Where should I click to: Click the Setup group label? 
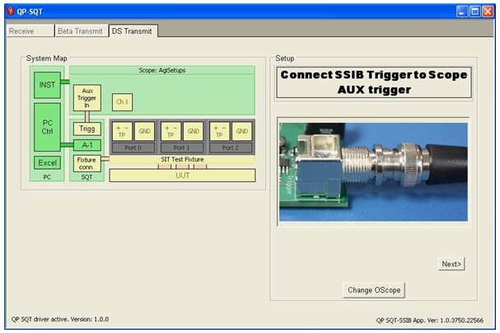(x=285, y=59)
